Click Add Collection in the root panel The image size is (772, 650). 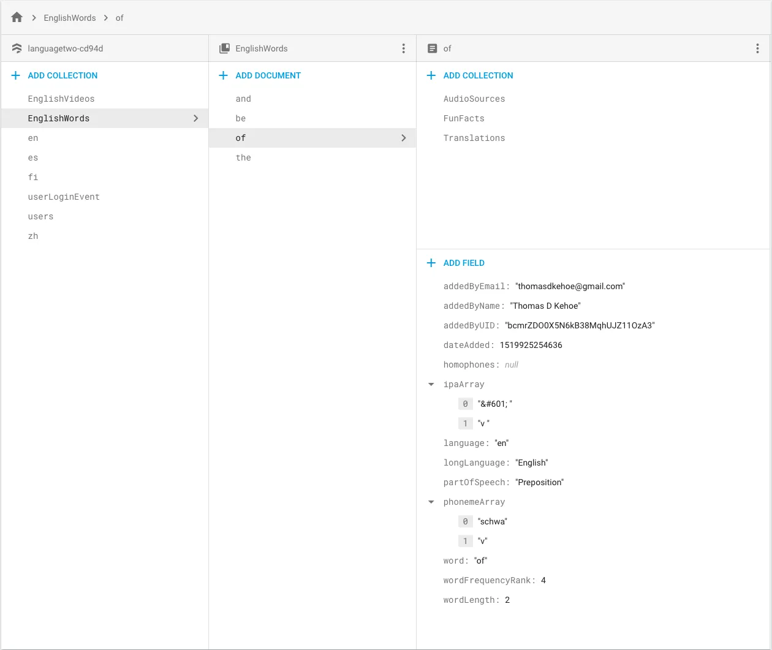(62, 75)
